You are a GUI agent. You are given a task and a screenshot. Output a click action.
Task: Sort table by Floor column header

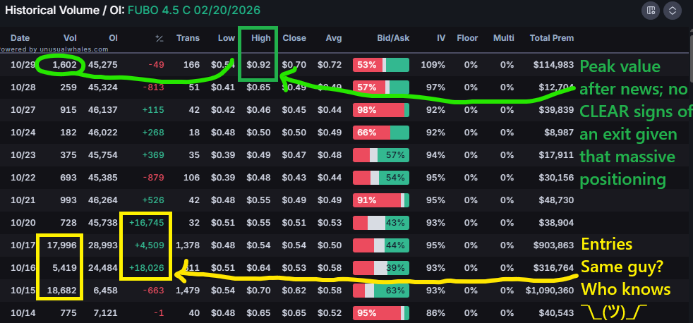tap(467, 38)
